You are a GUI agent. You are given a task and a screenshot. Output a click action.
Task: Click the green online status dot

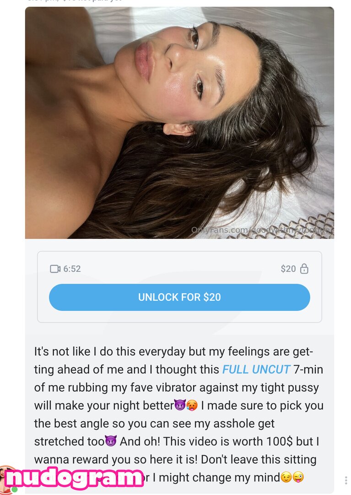pyautogui.click(x=15, y=489)
